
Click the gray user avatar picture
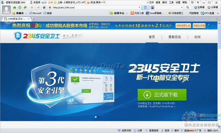pos(6,10)
